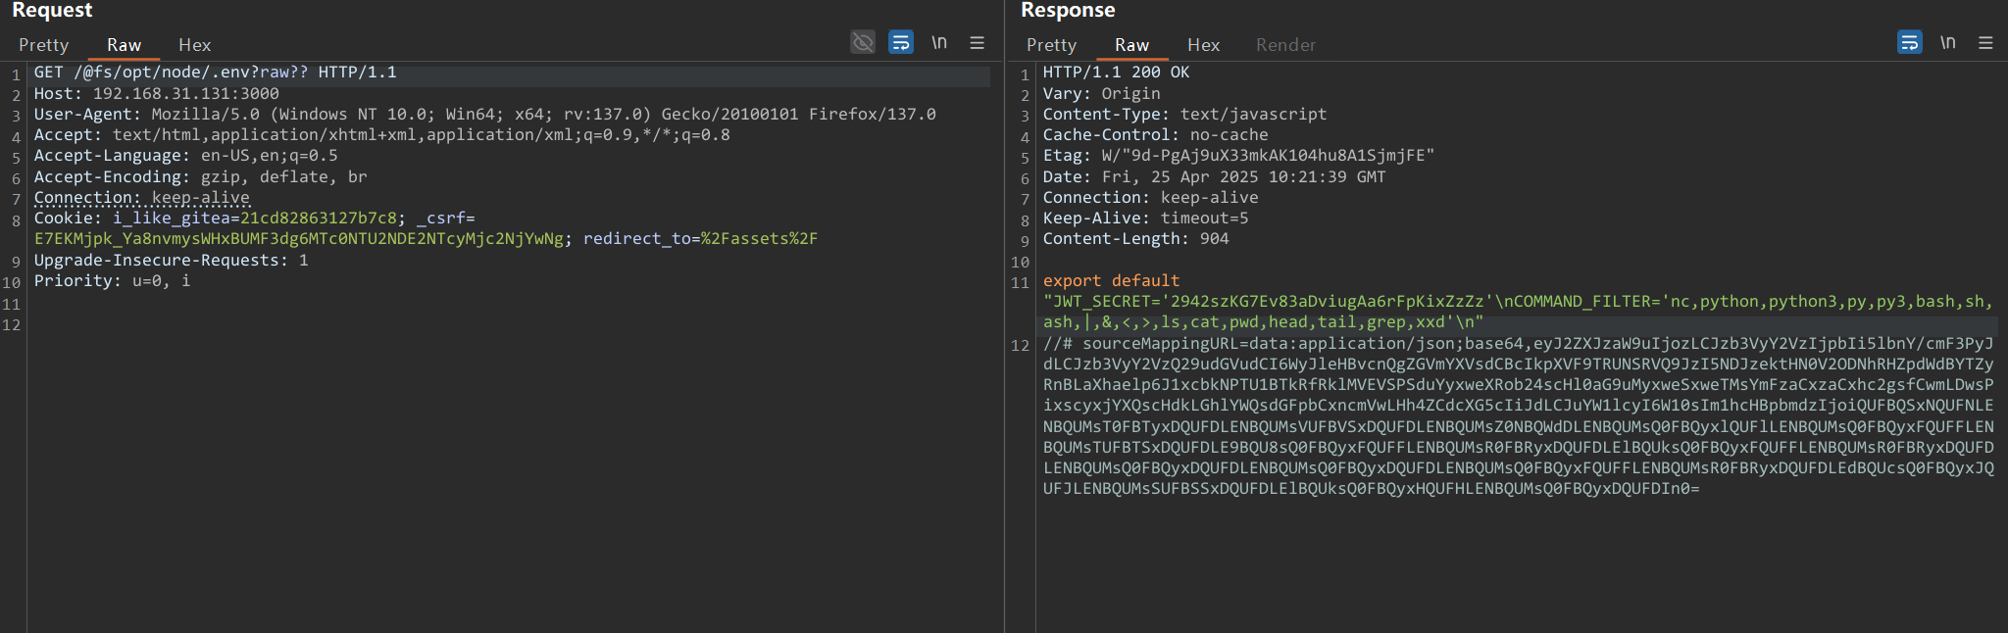Select the Raw tab in Request panel
The width and height of the screenshot is (2008, 633).
125,45
